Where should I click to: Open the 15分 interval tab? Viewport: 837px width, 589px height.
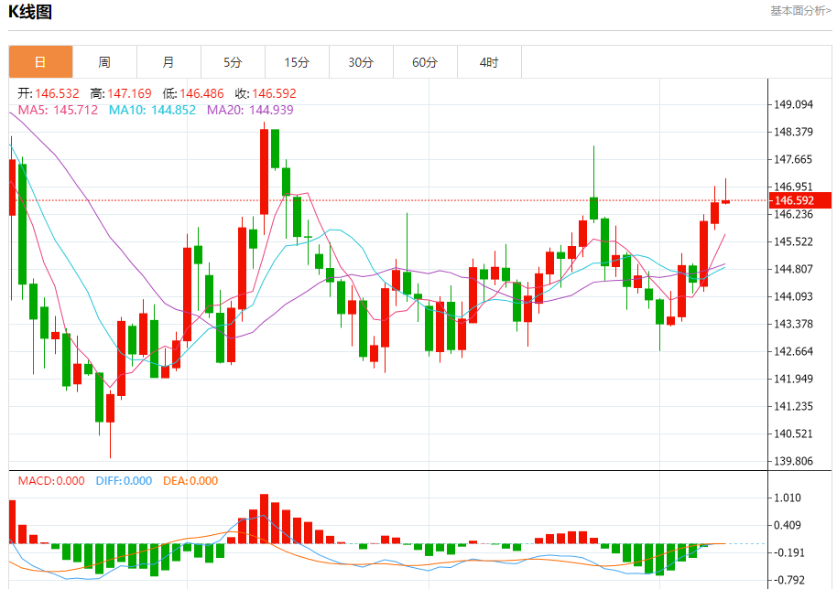coord(297,62)
